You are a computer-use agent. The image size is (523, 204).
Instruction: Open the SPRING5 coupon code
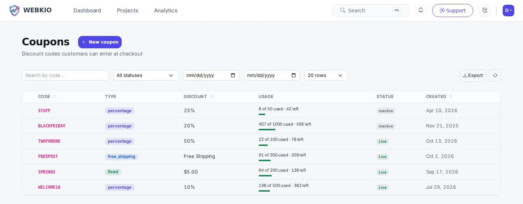pyautogui.click(x=47, y=172)
